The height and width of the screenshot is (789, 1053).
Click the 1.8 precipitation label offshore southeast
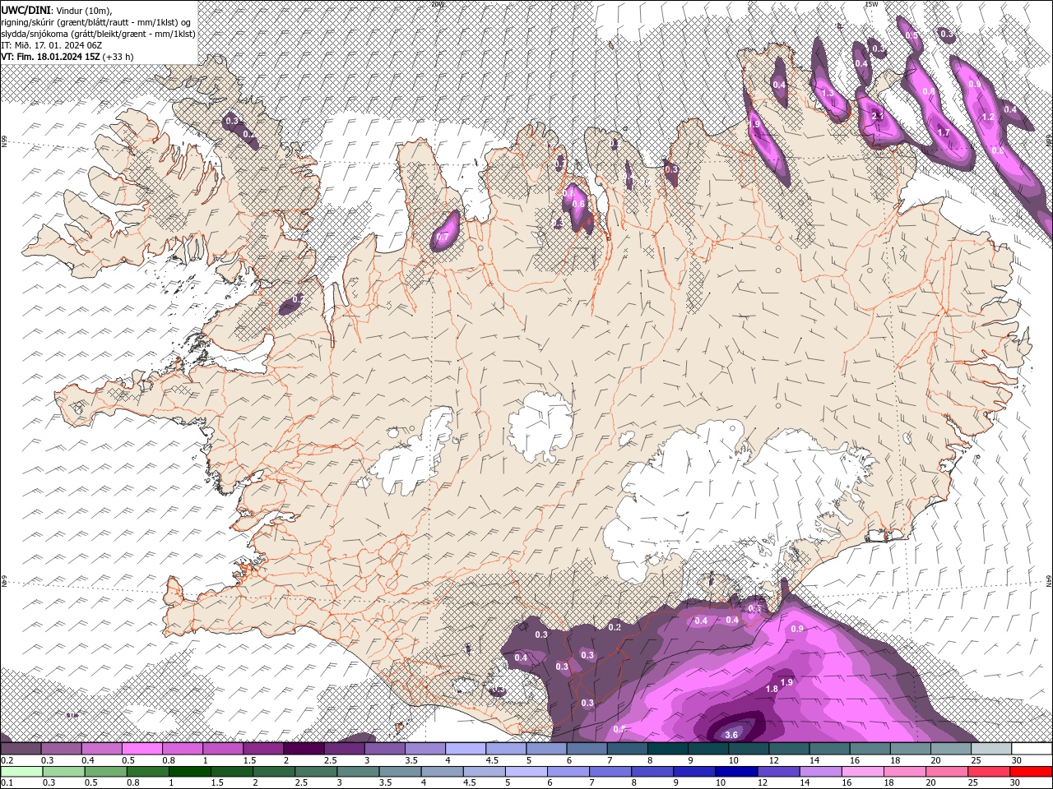click(772, 689)
